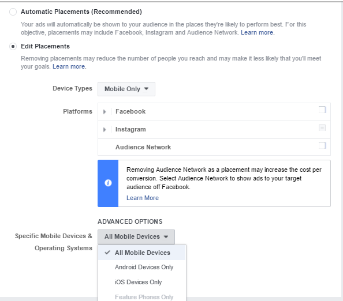The height and width of the screenshot is (301, 343).
Task: Toggle the Instagram platform checkbox
Action: click(x=322, y=127)
